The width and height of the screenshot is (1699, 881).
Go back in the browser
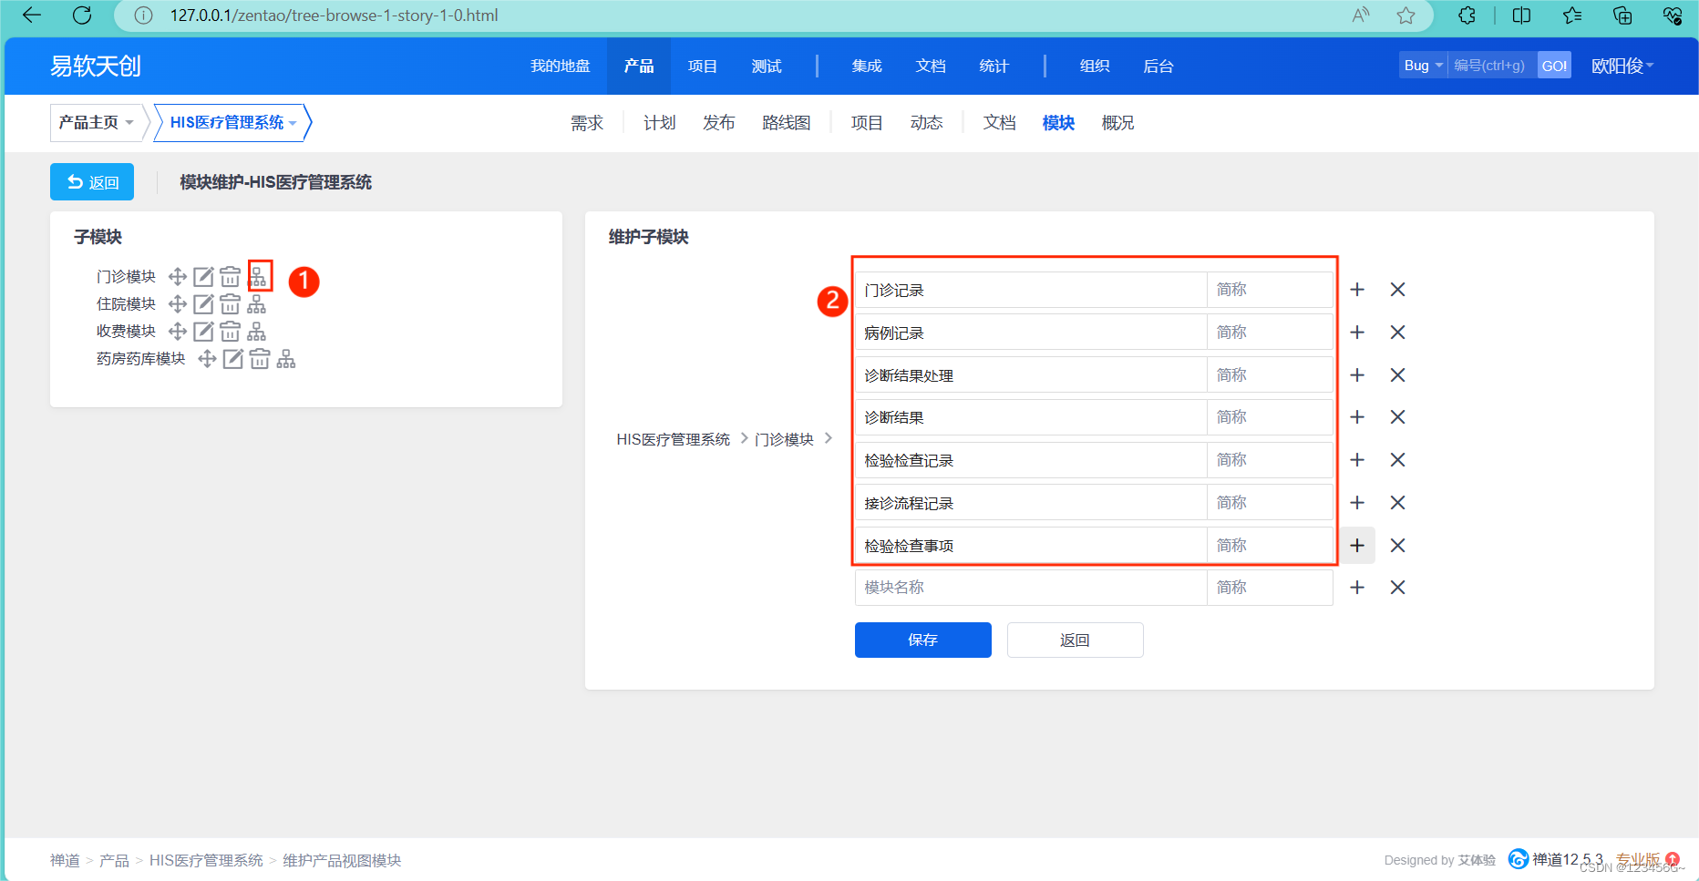pyautogui.click(x=32, y=15)
